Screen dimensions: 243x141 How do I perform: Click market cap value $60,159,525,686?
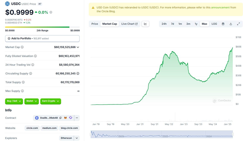click(x=65, y=47)
